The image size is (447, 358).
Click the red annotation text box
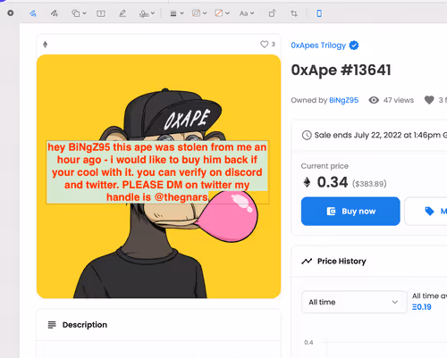click(x=157, y=172)
